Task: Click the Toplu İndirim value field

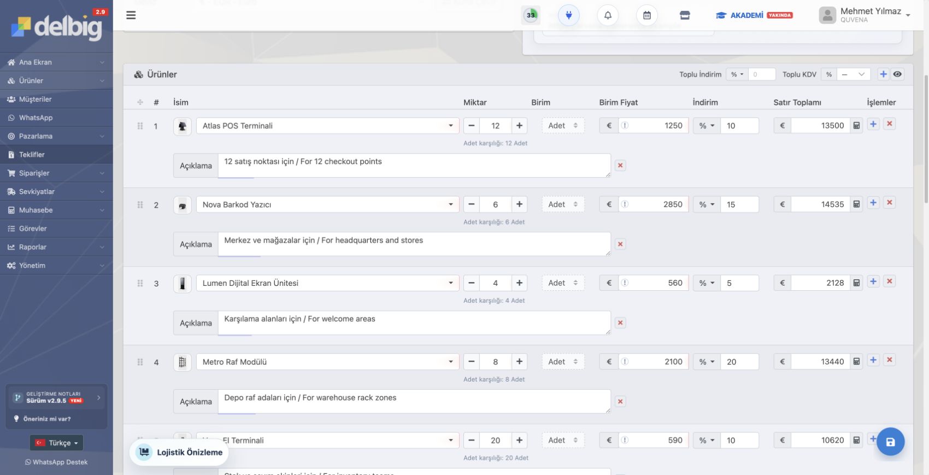Action: pos(762,74)
